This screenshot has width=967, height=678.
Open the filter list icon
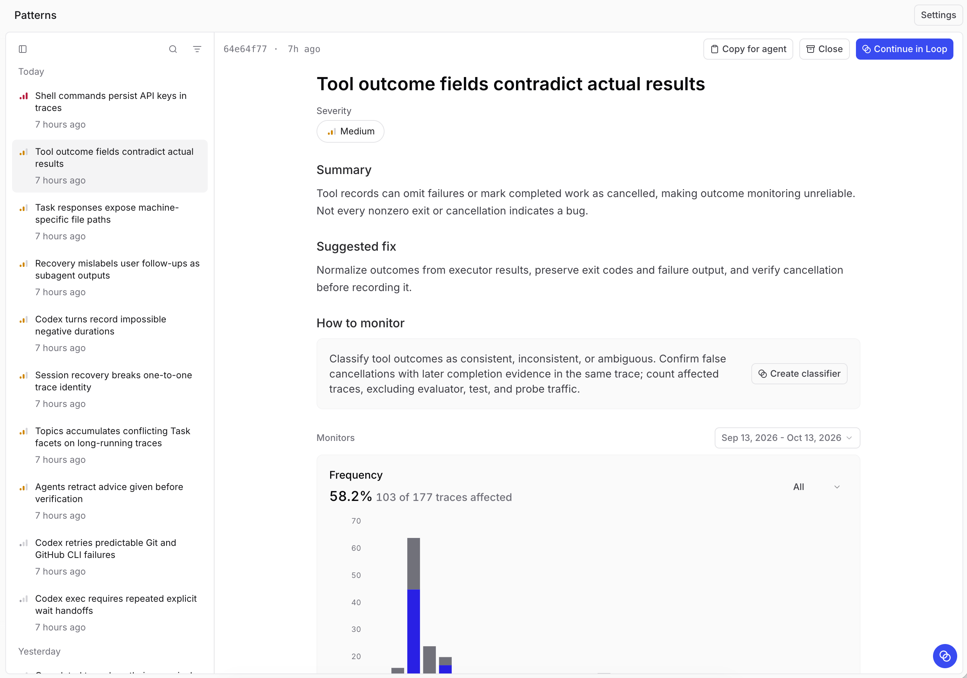click(197, 49)
